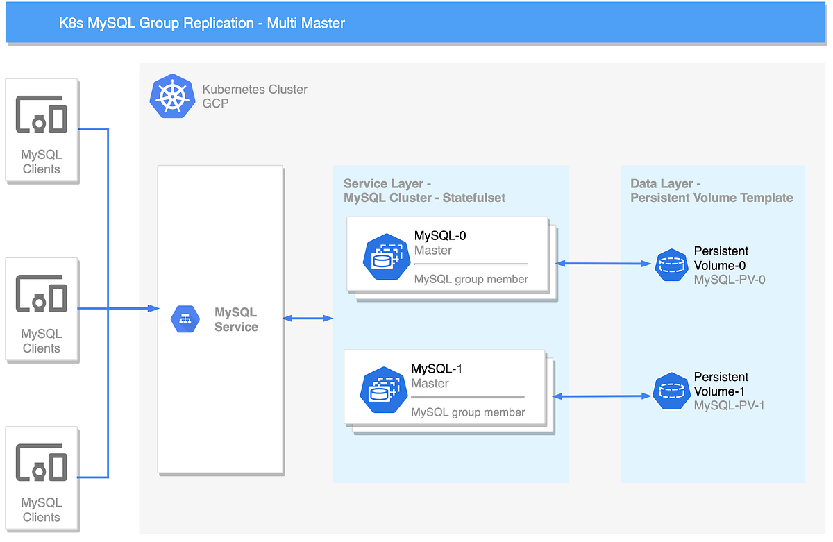833x542 pixels.
Task: Click the MySQL-1 Master pod icon
Action: tap(382, 390)
